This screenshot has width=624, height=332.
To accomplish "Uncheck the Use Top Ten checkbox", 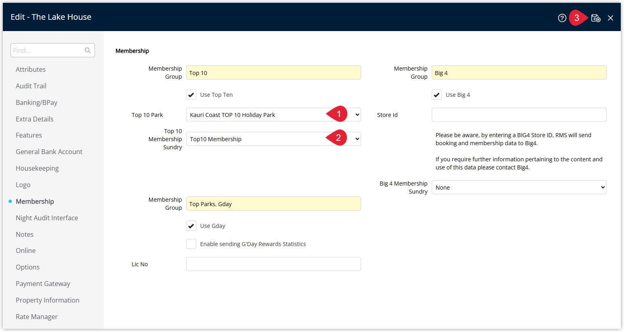I will pyautogui.click(x=191, y=95).
